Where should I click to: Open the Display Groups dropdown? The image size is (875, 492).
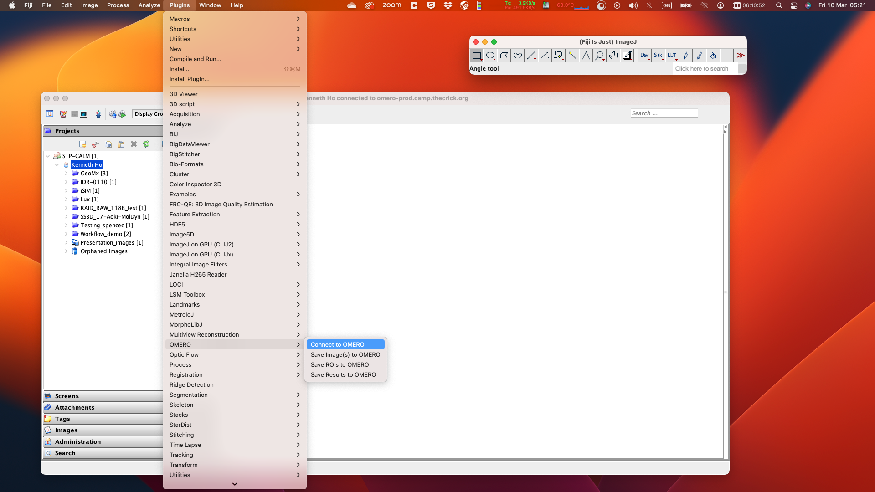(x=148, y=114)
